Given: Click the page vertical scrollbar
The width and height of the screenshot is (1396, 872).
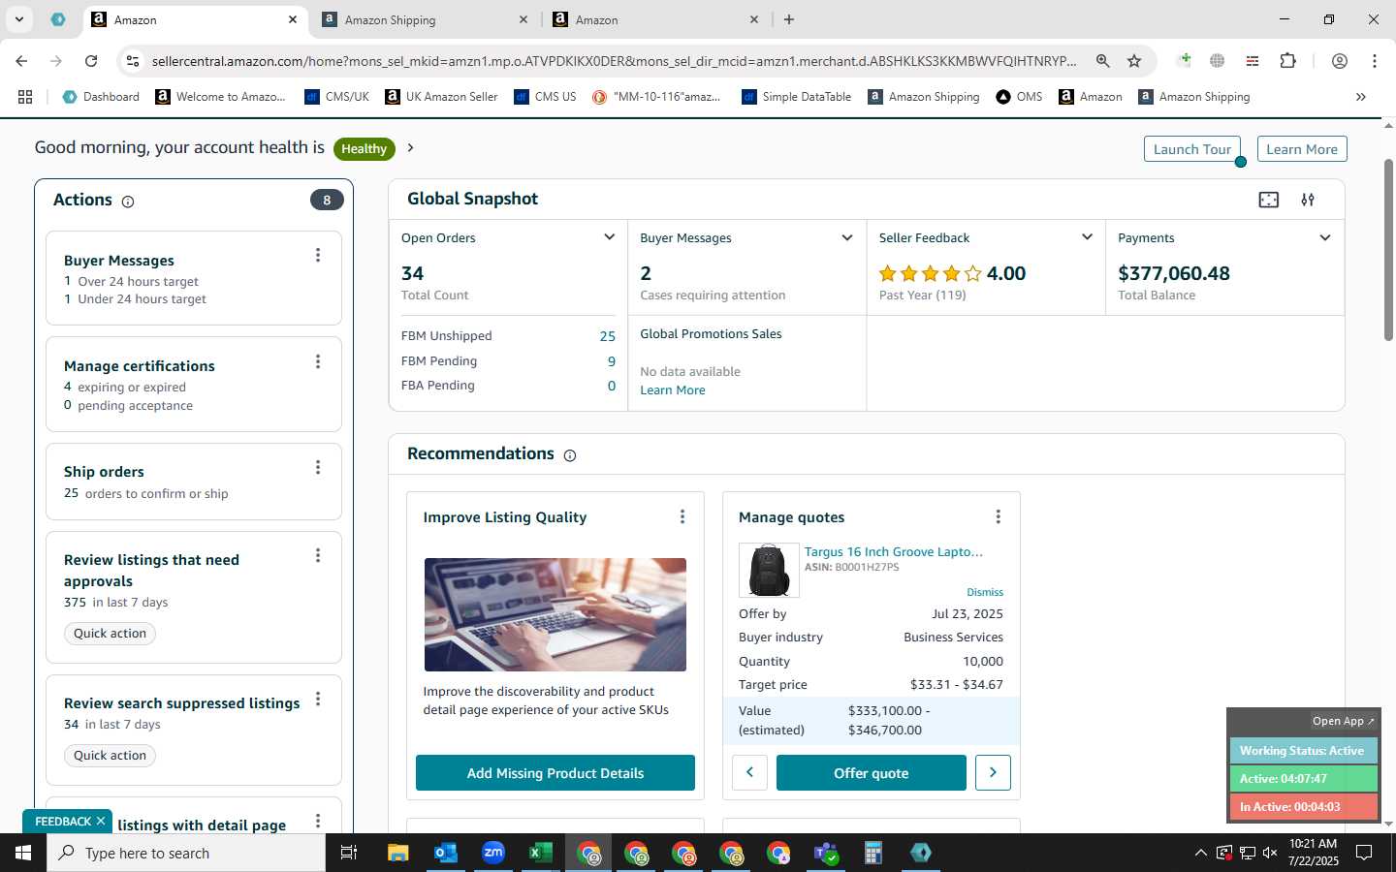Looking at the screenshot, I should pos(1388,250).
